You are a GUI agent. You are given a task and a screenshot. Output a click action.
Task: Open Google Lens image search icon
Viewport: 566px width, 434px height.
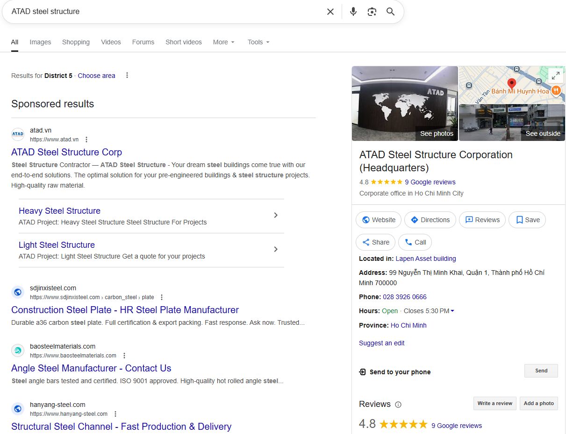click(372, 12)
